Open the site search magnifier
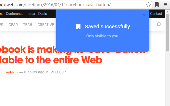The image size is (170, 106). [x=159, y=24]
